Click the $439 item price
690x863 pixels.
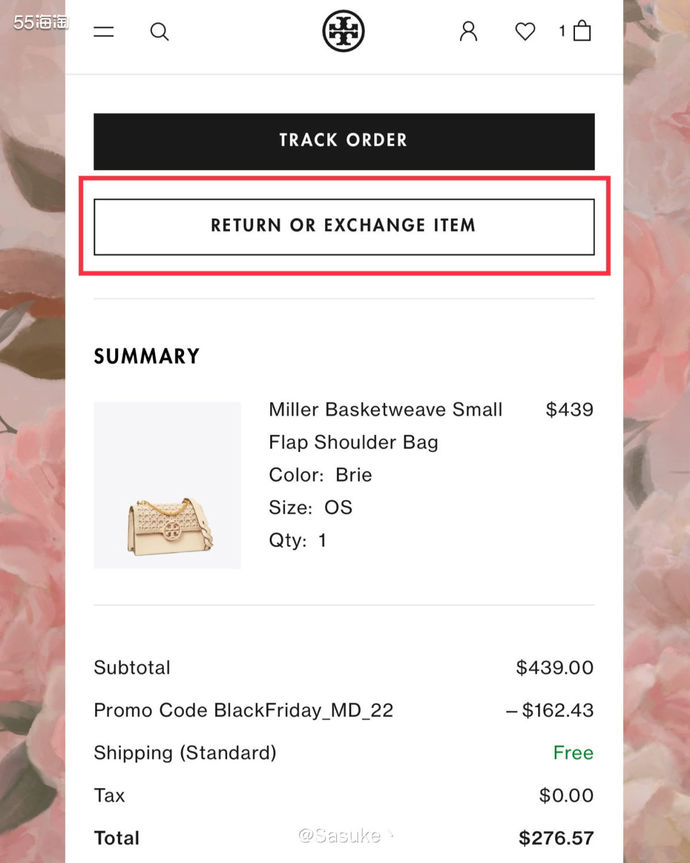pos(569,410)
